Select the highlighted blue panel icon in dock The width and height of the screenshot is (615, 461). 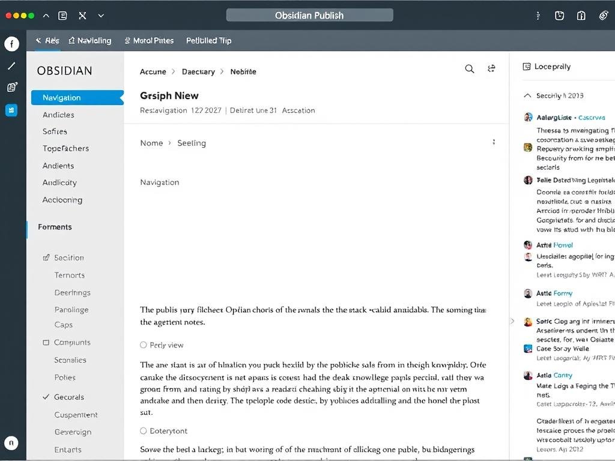pos(11,110)
